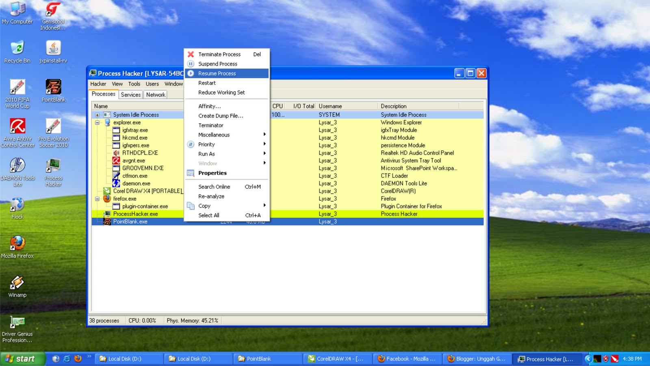The height and width of the screenshot is (366, 650).
Task: Click the Terminate Process red X icon
Action: tap(191, 54)
